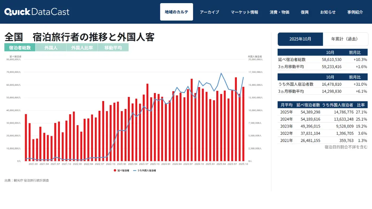Screen dimensions: 372x209
Task: Open the 地域のカルテ nav tab
Action: (x=177, y=12)
